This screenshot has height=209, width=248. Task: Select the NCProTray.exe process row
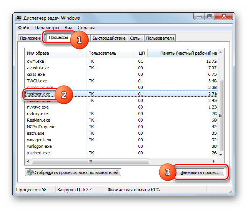[121, 127]
